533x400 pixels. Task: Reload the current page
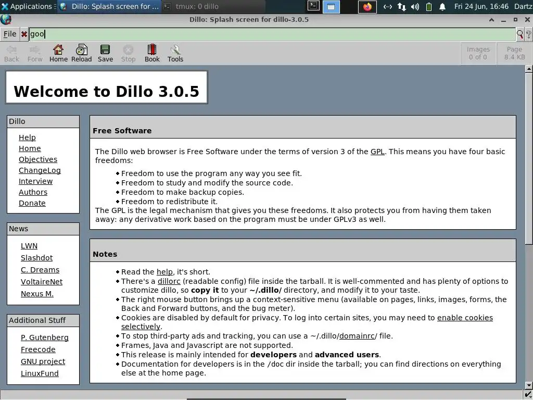click(x=81, y=54)
